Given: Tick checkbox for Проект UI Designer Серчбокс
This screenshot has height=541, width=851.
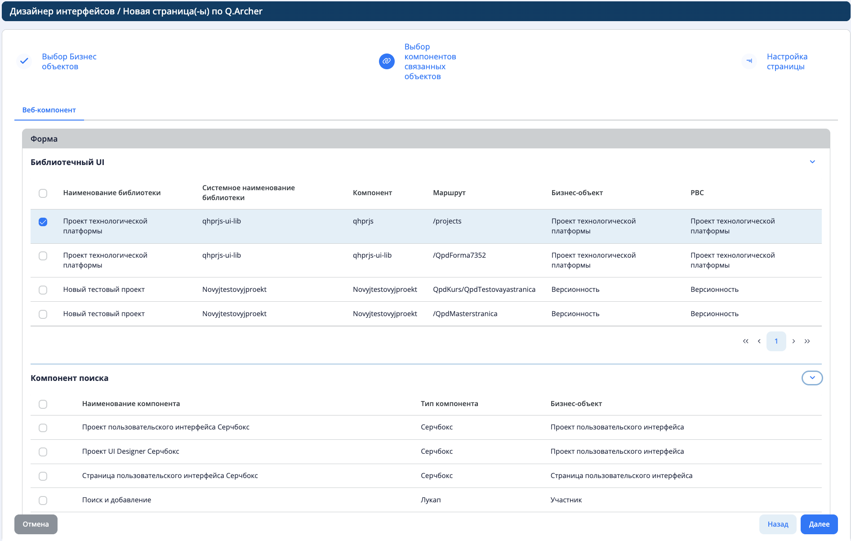Looking at the screenshot, I should [43, 452].
